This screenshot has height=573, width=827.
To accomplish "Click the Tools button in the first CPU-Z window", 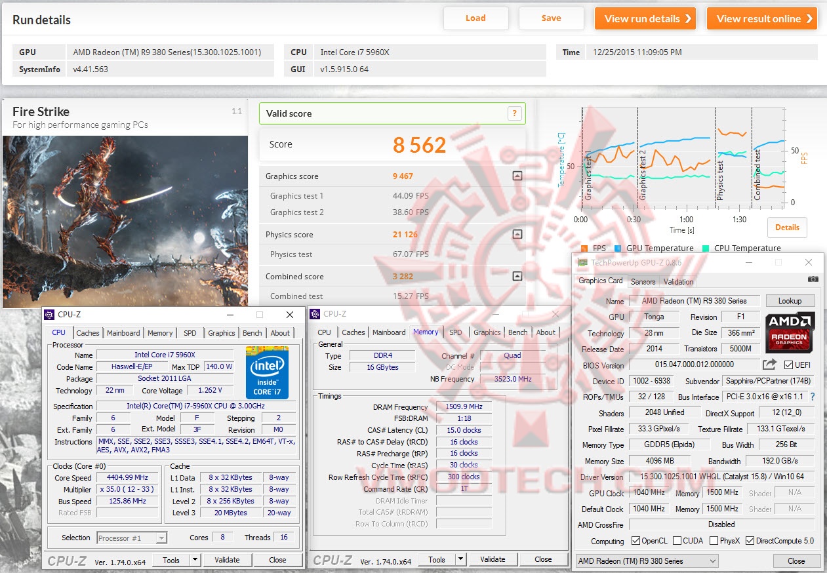I will 171,560.
